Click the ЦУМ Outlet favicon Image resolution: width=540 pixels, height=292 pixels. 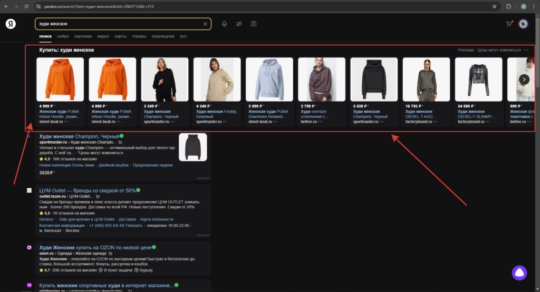(x=30, y=190)
